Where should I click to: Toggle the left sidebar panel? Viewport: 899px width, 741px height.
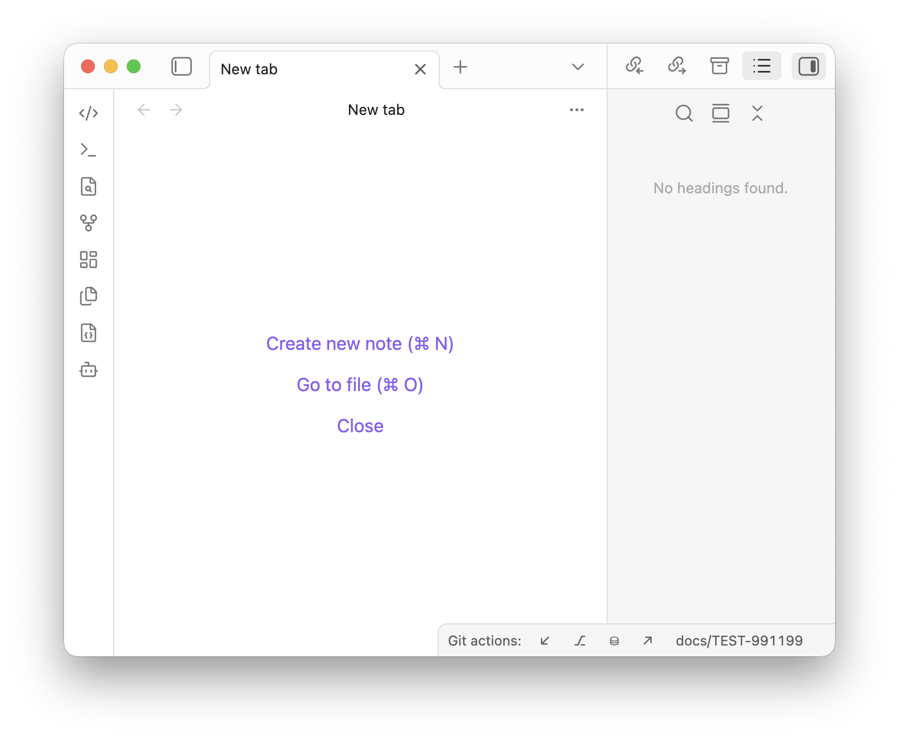(x=182, y=66)
